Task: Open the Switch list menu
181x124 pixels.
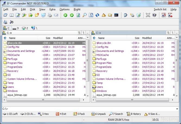Action: pos(160,9)
